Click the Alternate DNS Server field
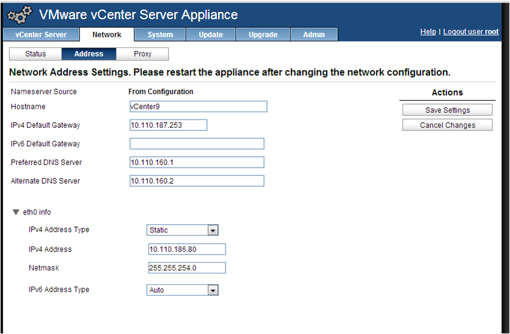510x334 pixels. (197, 181)
